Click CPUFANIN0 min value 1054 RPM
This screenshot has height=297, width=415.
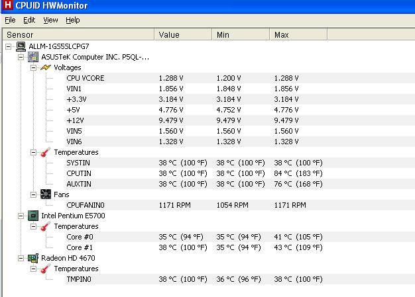click(x=233, y=205)
